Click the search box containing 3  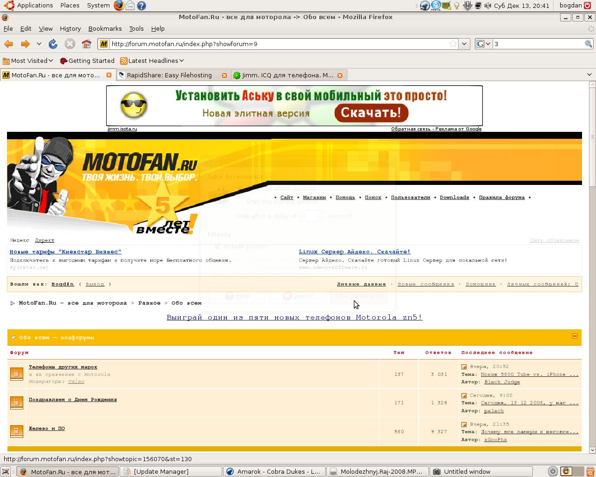pyautogui.click(x=538, y=44)
